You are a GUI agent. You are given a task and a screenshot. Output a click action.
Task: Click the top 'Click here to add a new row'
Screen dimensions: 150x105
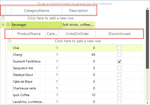click(x=50, y=18)
